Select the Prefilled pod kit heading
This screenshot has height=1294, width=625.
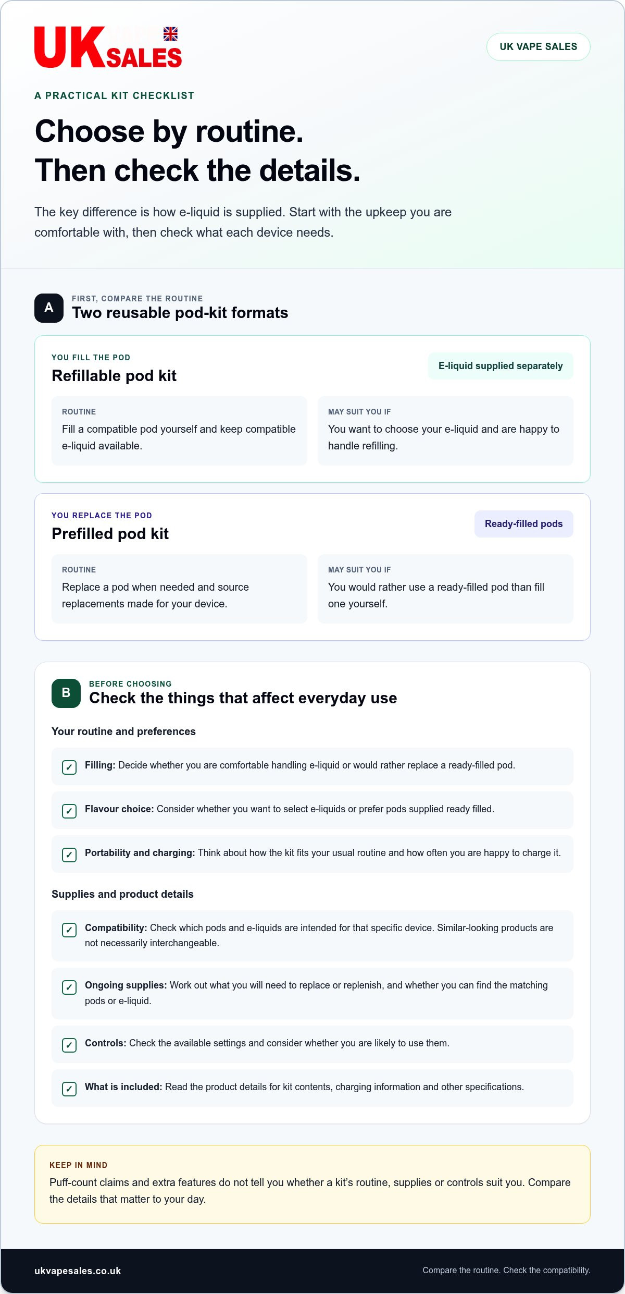pyautogui.click(x=110, y=534)
